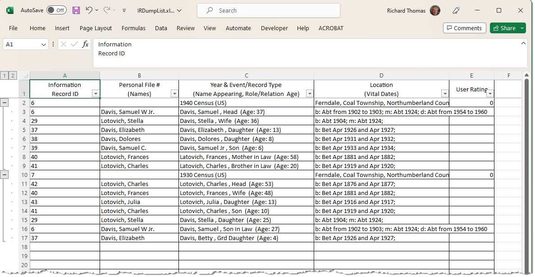
Task: Click the pen coming-soon features icon
Action: click(456, 10)
